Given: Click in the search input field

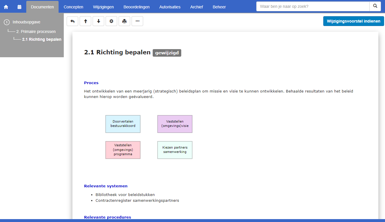Looking at the screenshot, I should (313, 6).
